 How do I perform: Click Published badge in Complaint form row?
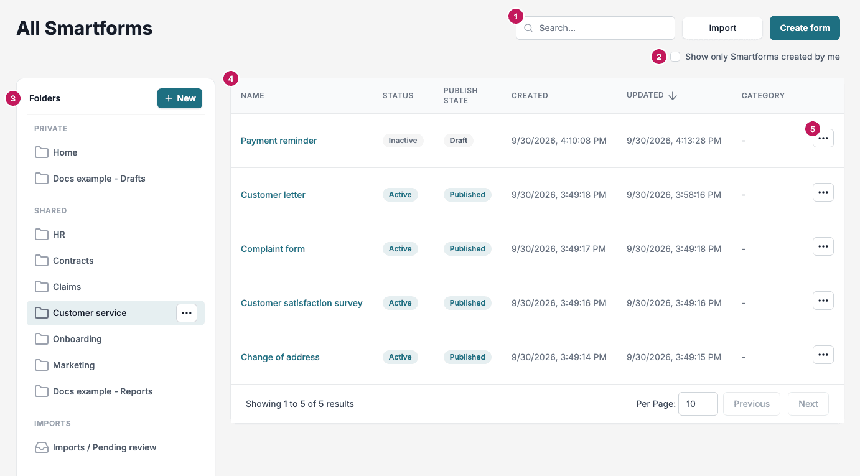(467, 249)
